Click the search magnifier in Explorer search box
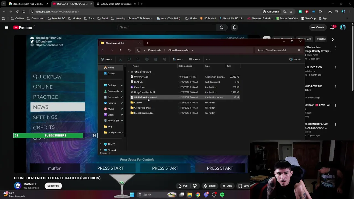354x199 pixels. pos(299,50)
